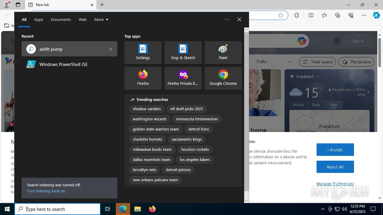Screen dimensions: 383x215
Task: Search trending 'minnesota timberwolves'
Action: (197, 119)
